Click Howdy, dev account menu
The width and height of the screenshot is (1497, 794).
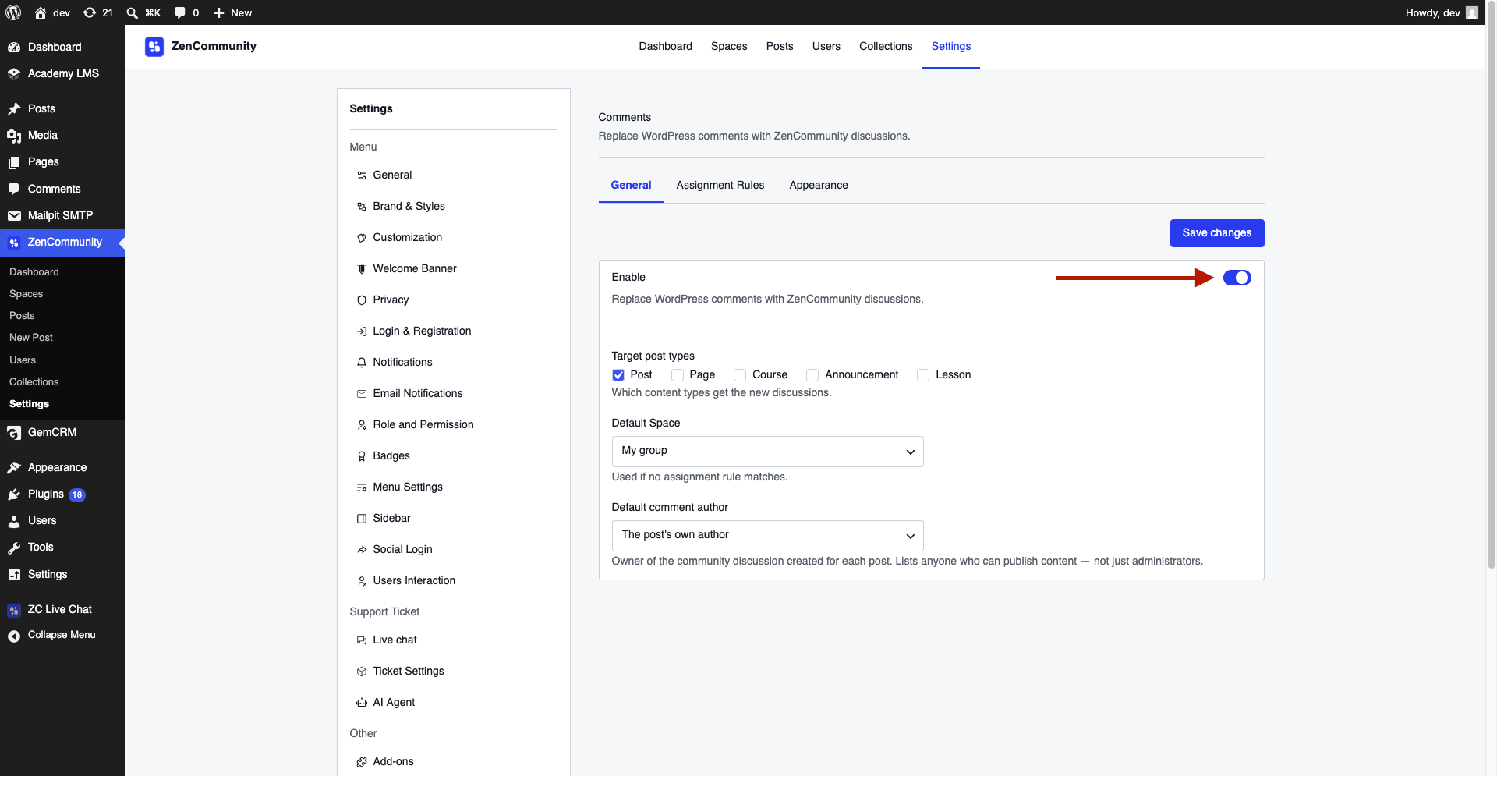pyautogui.click(x=1441, y=12)
